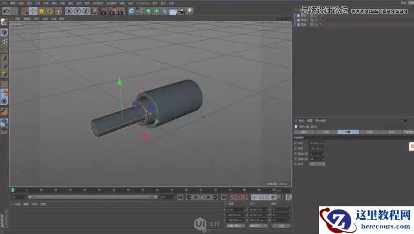414x234 pixels.
Task: Render to Picture Viewer icon
Action: tap(113, 11)
